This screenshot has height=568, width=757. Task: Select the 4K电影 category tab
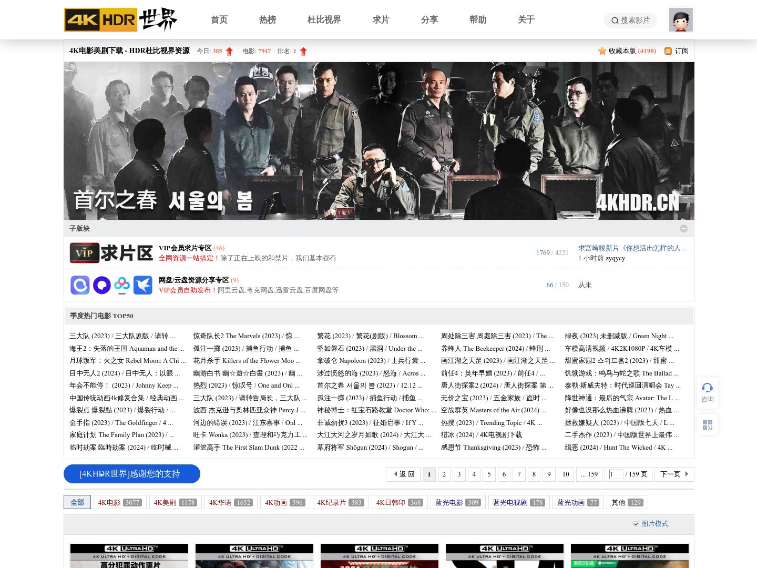point(119,502)
